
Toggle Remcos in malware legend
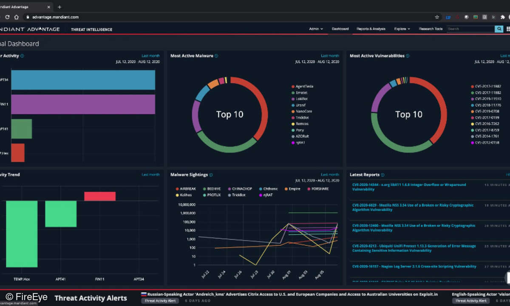coord(300,124)
